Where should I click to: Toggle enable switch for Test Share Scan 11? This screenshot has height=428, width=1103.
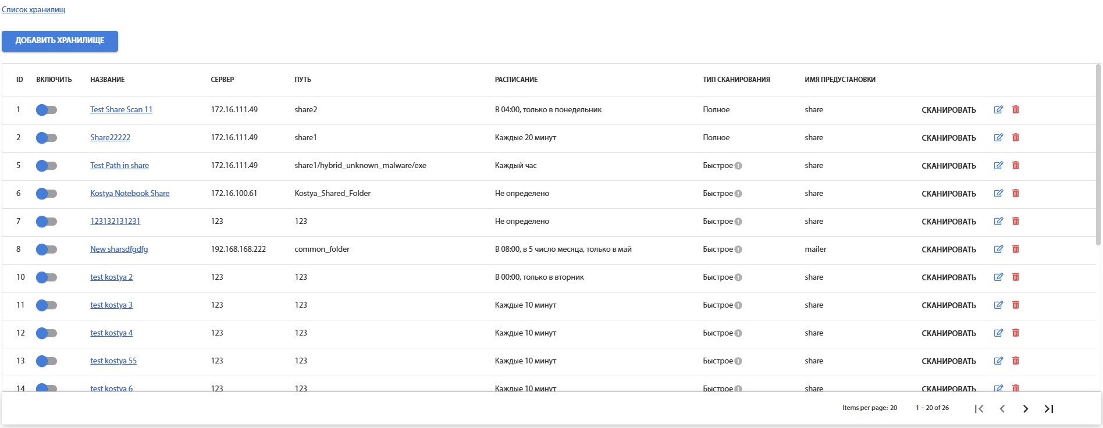point(46,110)
